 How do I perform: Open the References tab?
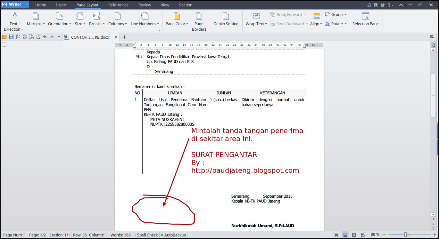[118, 5]
